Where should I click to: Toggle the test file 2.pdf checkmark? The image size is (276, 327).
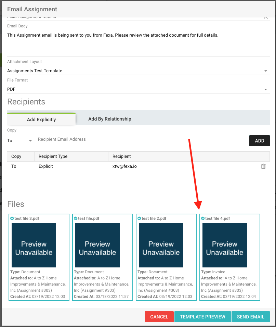click(x=140, y=218)
